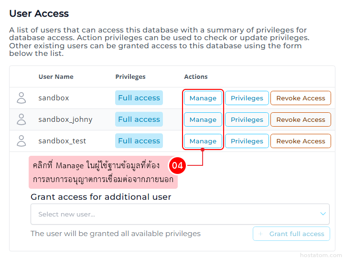This screenshot has width=344, height=259.
Task: Click the red 04 step marker
Action: (x=178, y=166)
